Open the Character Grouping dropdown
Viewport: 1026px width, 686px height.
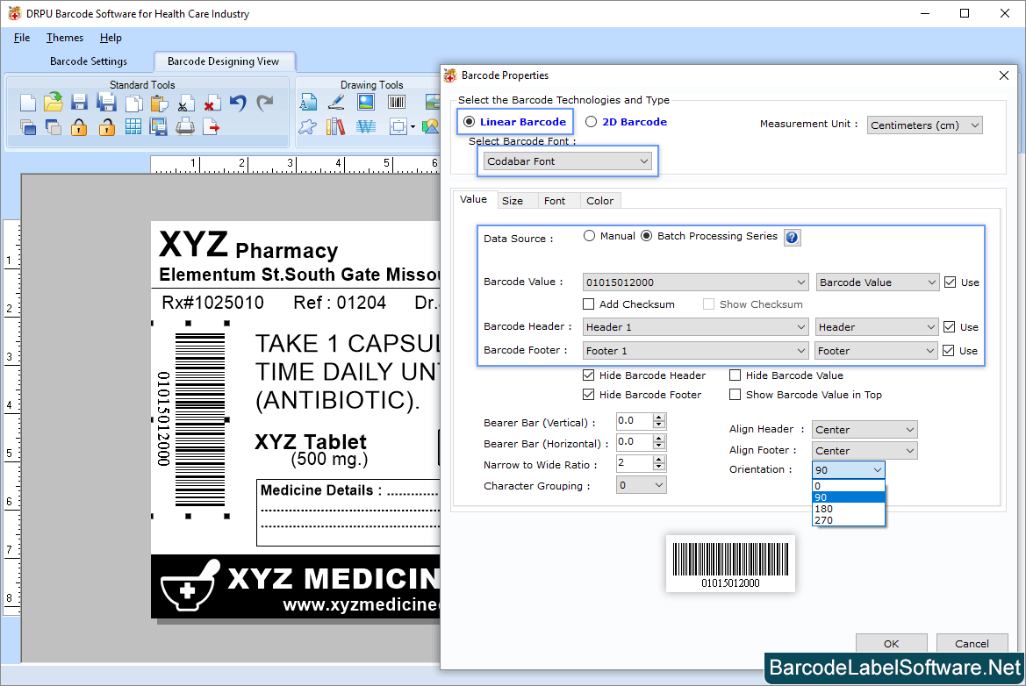tap(642, 485)
